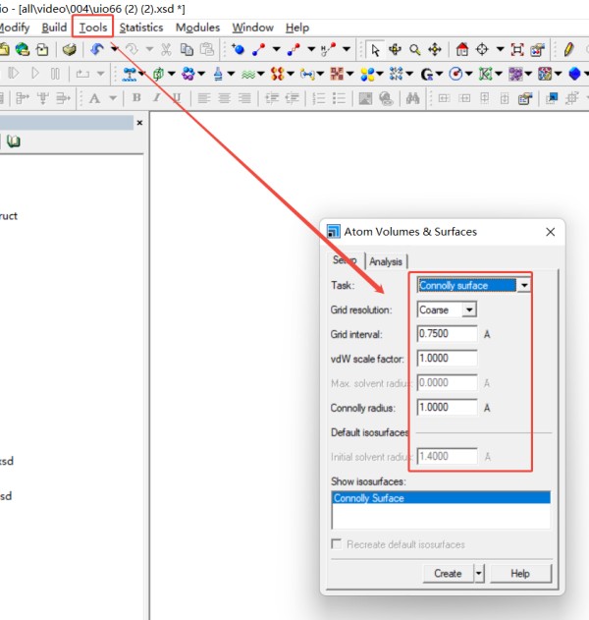Close the Atom Volumes & Surfaces dialog
This screenshot has height=620, width=589.
tap(551, 232)
